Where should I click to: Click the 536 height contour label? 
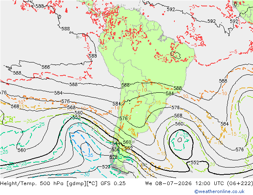(x=115, y=150)
